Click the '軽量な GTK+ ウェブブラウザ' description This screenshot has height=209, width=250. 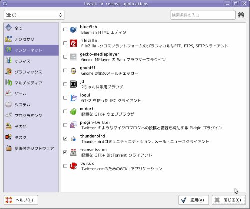108,114
